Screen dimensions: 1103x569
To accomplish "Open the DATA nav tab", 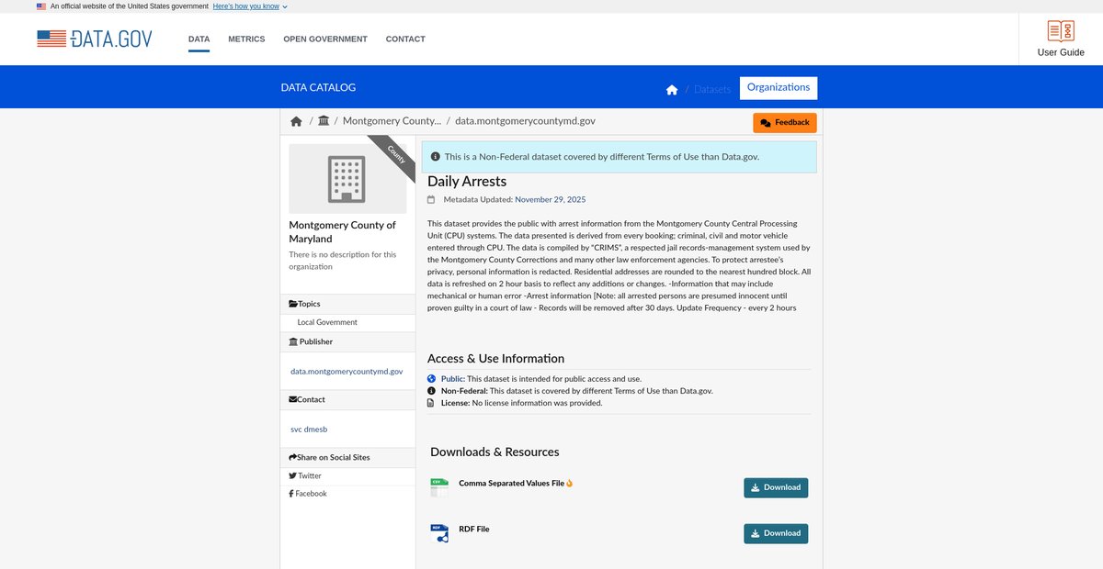I will pos(199,39).
